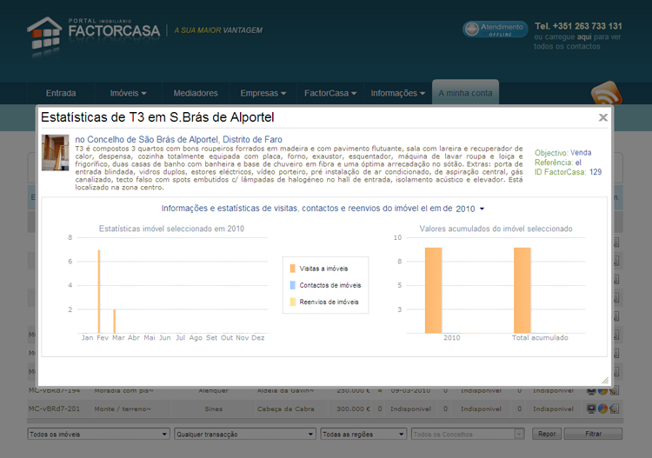Click the 'Objectivo: Venda' text
This screenshot has width=652, height=458.
tap(563, 153)
